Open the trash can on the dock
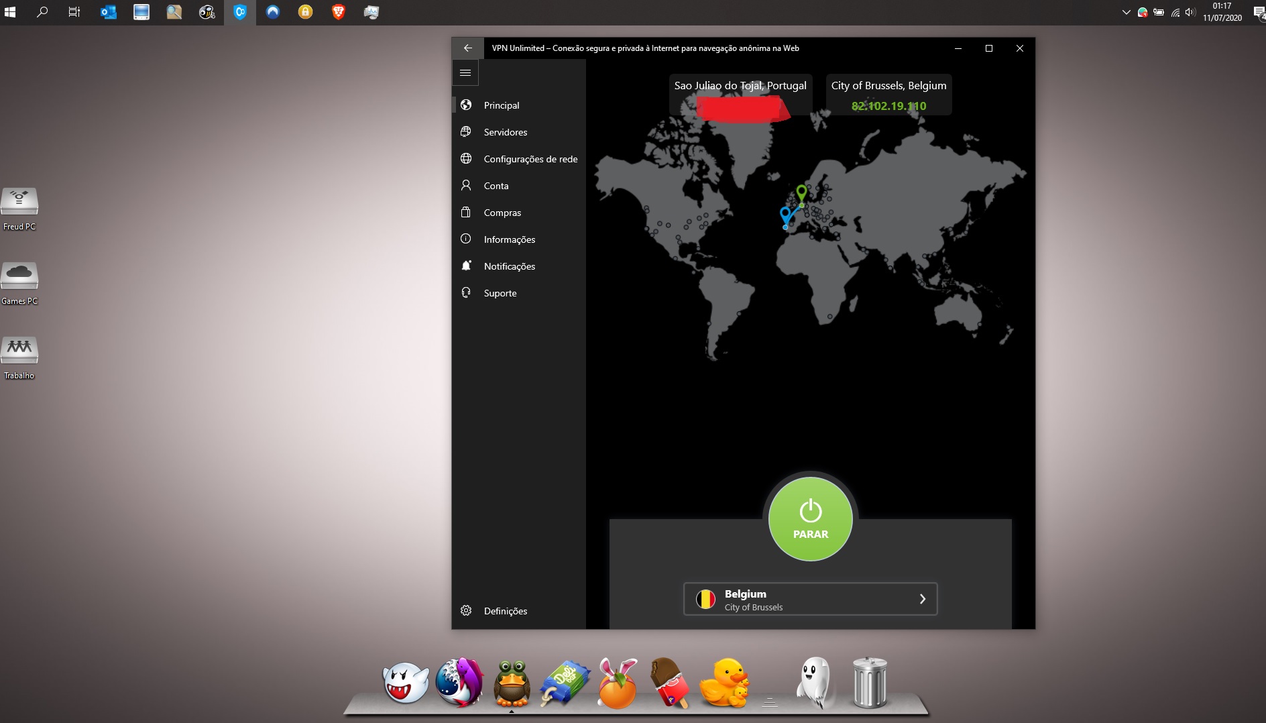Image resolution: width=1266 pixels, height=723 pixels. [870, 683]
